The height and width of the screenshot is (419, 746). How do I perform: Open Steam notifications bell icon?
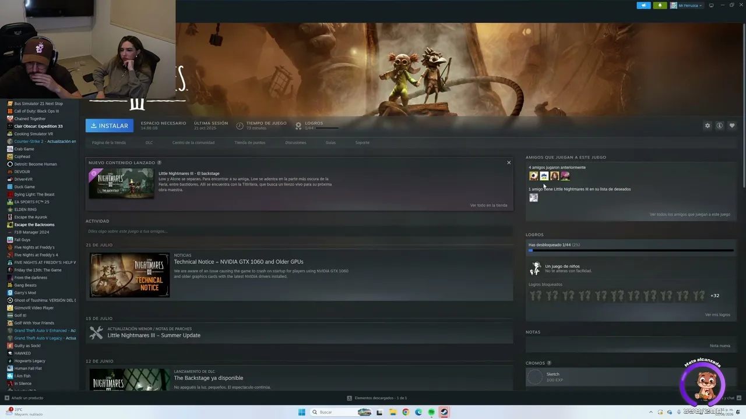point(660,5)
